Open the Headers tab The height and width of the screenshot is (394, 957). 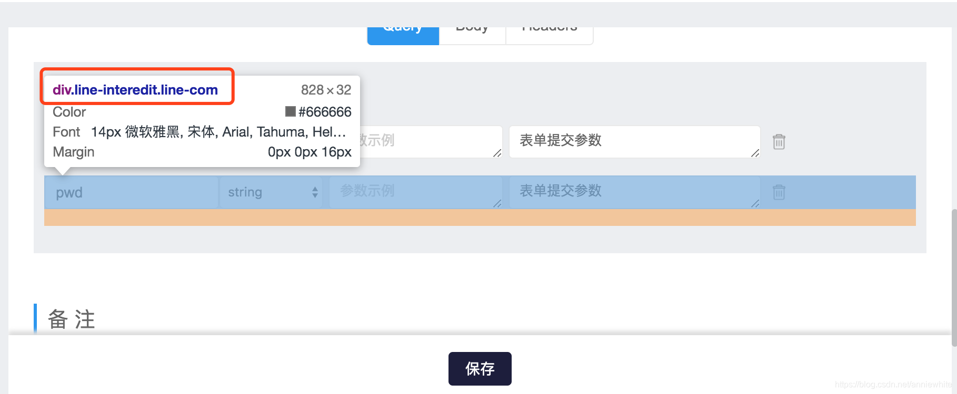(x=550, y=36)
